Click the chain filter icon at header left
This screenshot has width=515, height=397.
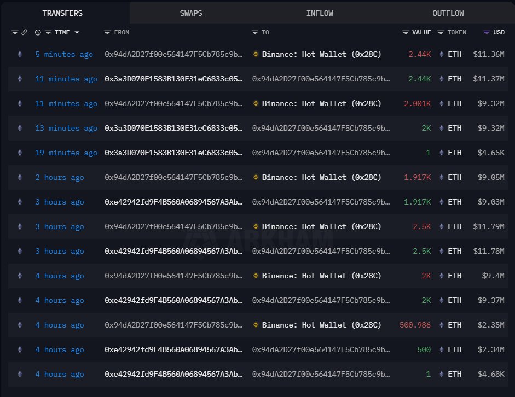coord(15,32)
